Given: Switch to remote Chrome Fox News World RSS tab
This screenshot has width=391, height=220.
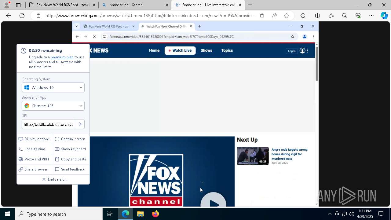Looking at the screenshot, I should click(109, 26).
